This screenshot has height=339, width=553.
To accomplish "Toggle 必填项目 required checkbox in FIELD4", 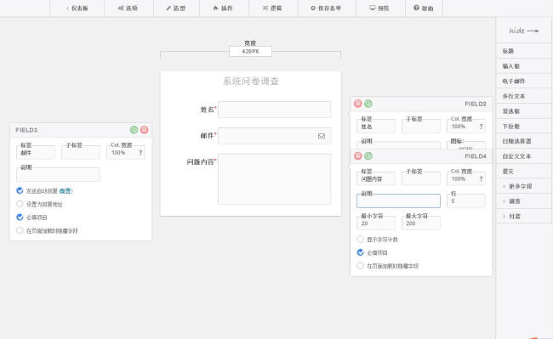I will pyautogui.click(x=360, y=252).
